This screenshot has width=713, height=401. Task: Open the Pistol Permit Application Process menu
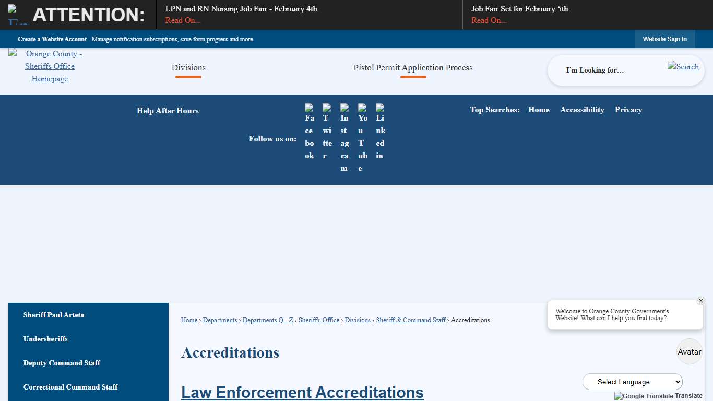(x=413, y=68)
